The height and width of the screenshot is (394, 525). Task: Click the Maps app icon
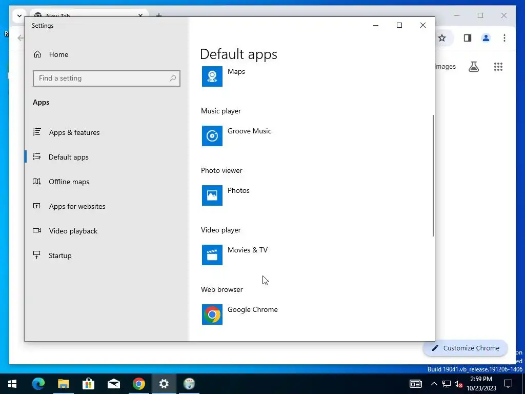(212, 76)
